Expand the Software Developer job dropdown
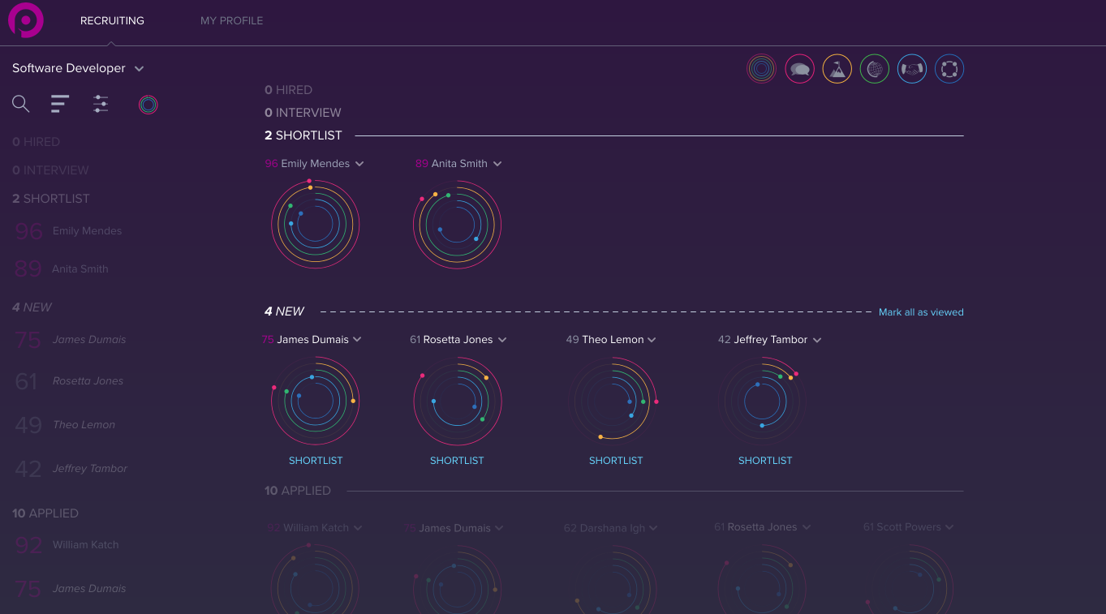 pos(139,69)
